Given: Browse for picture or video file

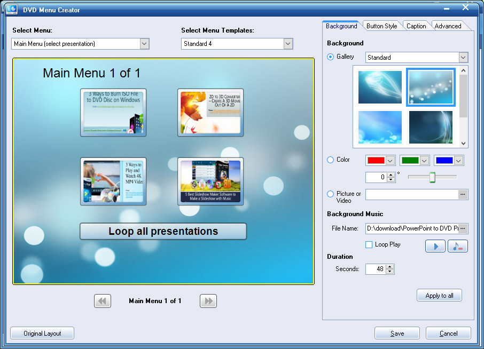Looking at the screenshot, I should click(x=463, y=195).
